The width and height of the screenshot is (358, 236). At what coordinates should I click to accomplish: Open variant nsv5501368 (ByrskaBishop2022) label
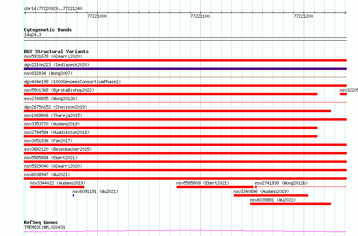(59, 90)
